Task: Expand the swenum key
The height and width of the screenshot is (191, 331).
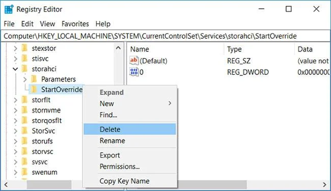Action: click(x=15, y=173)
